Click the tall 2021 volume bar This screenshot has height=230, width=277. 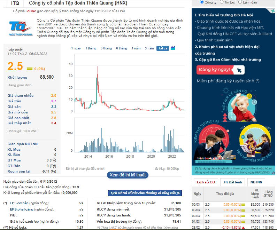(164, 139)
